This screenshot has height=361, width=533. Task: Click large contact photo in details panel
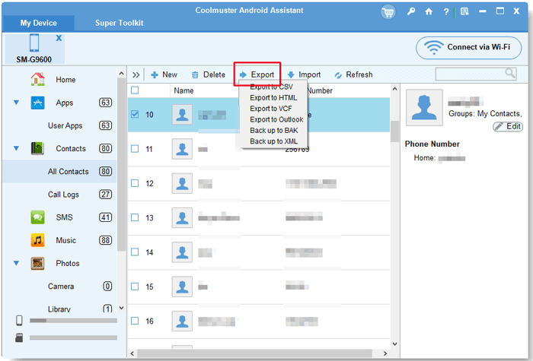(x=424, y=108)
